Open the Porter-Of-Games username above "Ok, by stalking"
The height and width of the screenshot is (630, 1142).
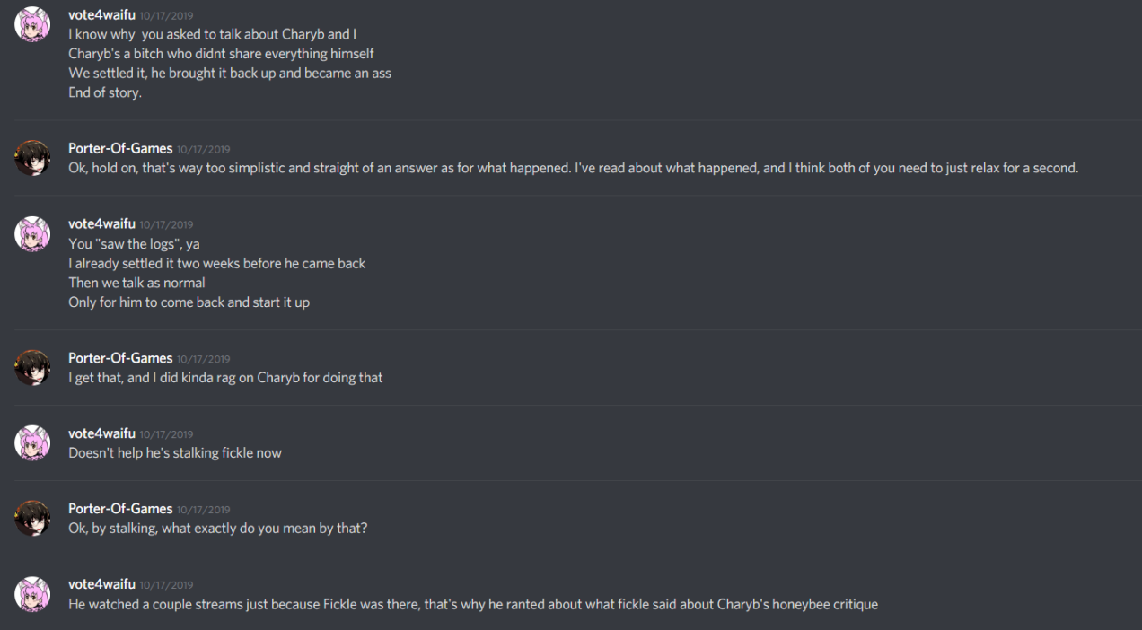(120, 508)
